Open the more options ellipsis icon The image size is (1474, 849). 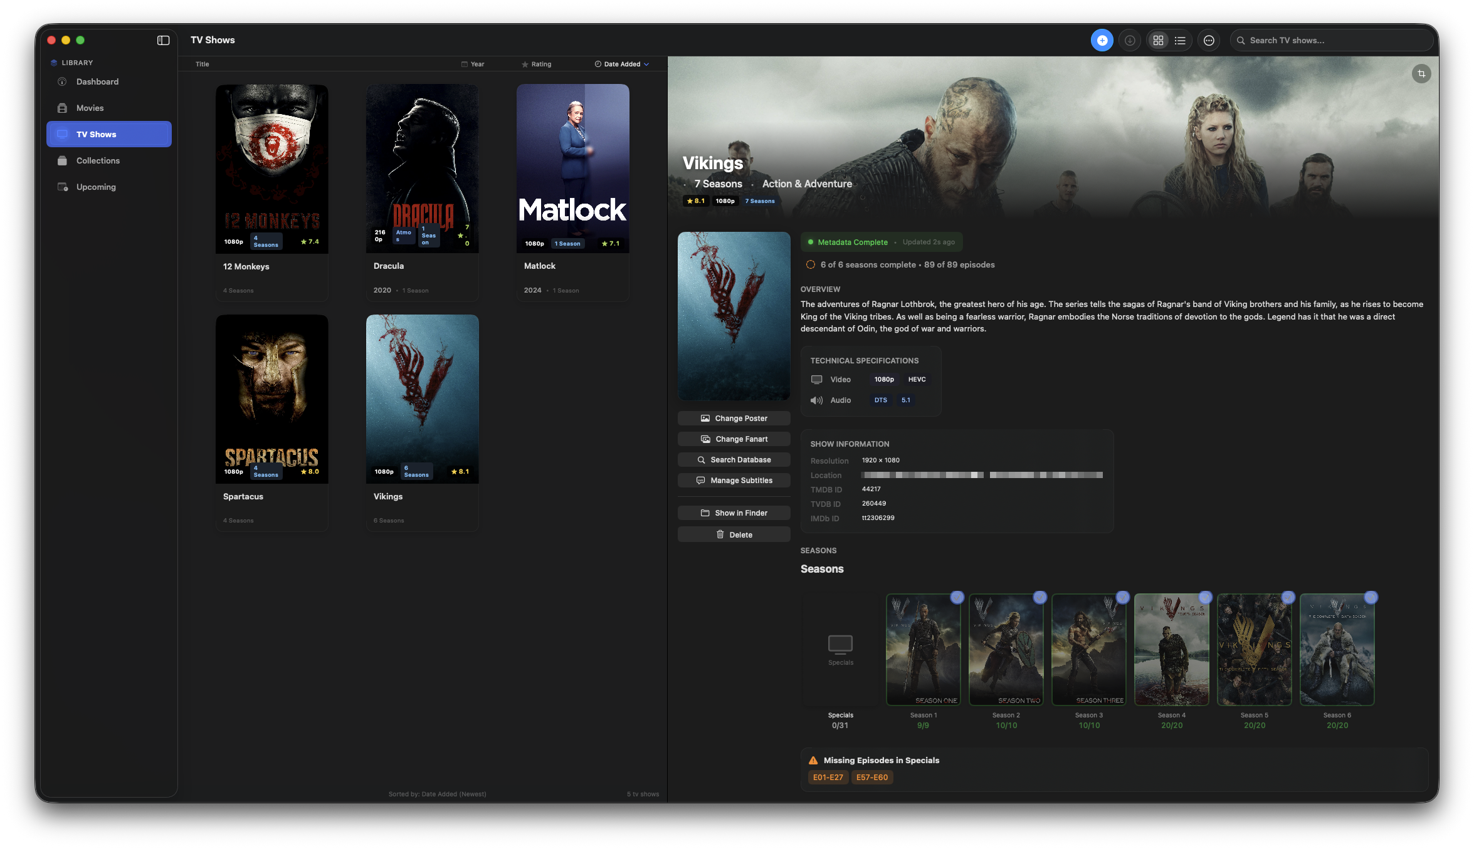pos(1209,39)
